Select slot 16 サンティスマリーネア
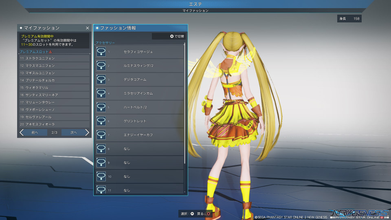Image resolution: width=391 pixels, height=220 pixels. pos(54,95)
